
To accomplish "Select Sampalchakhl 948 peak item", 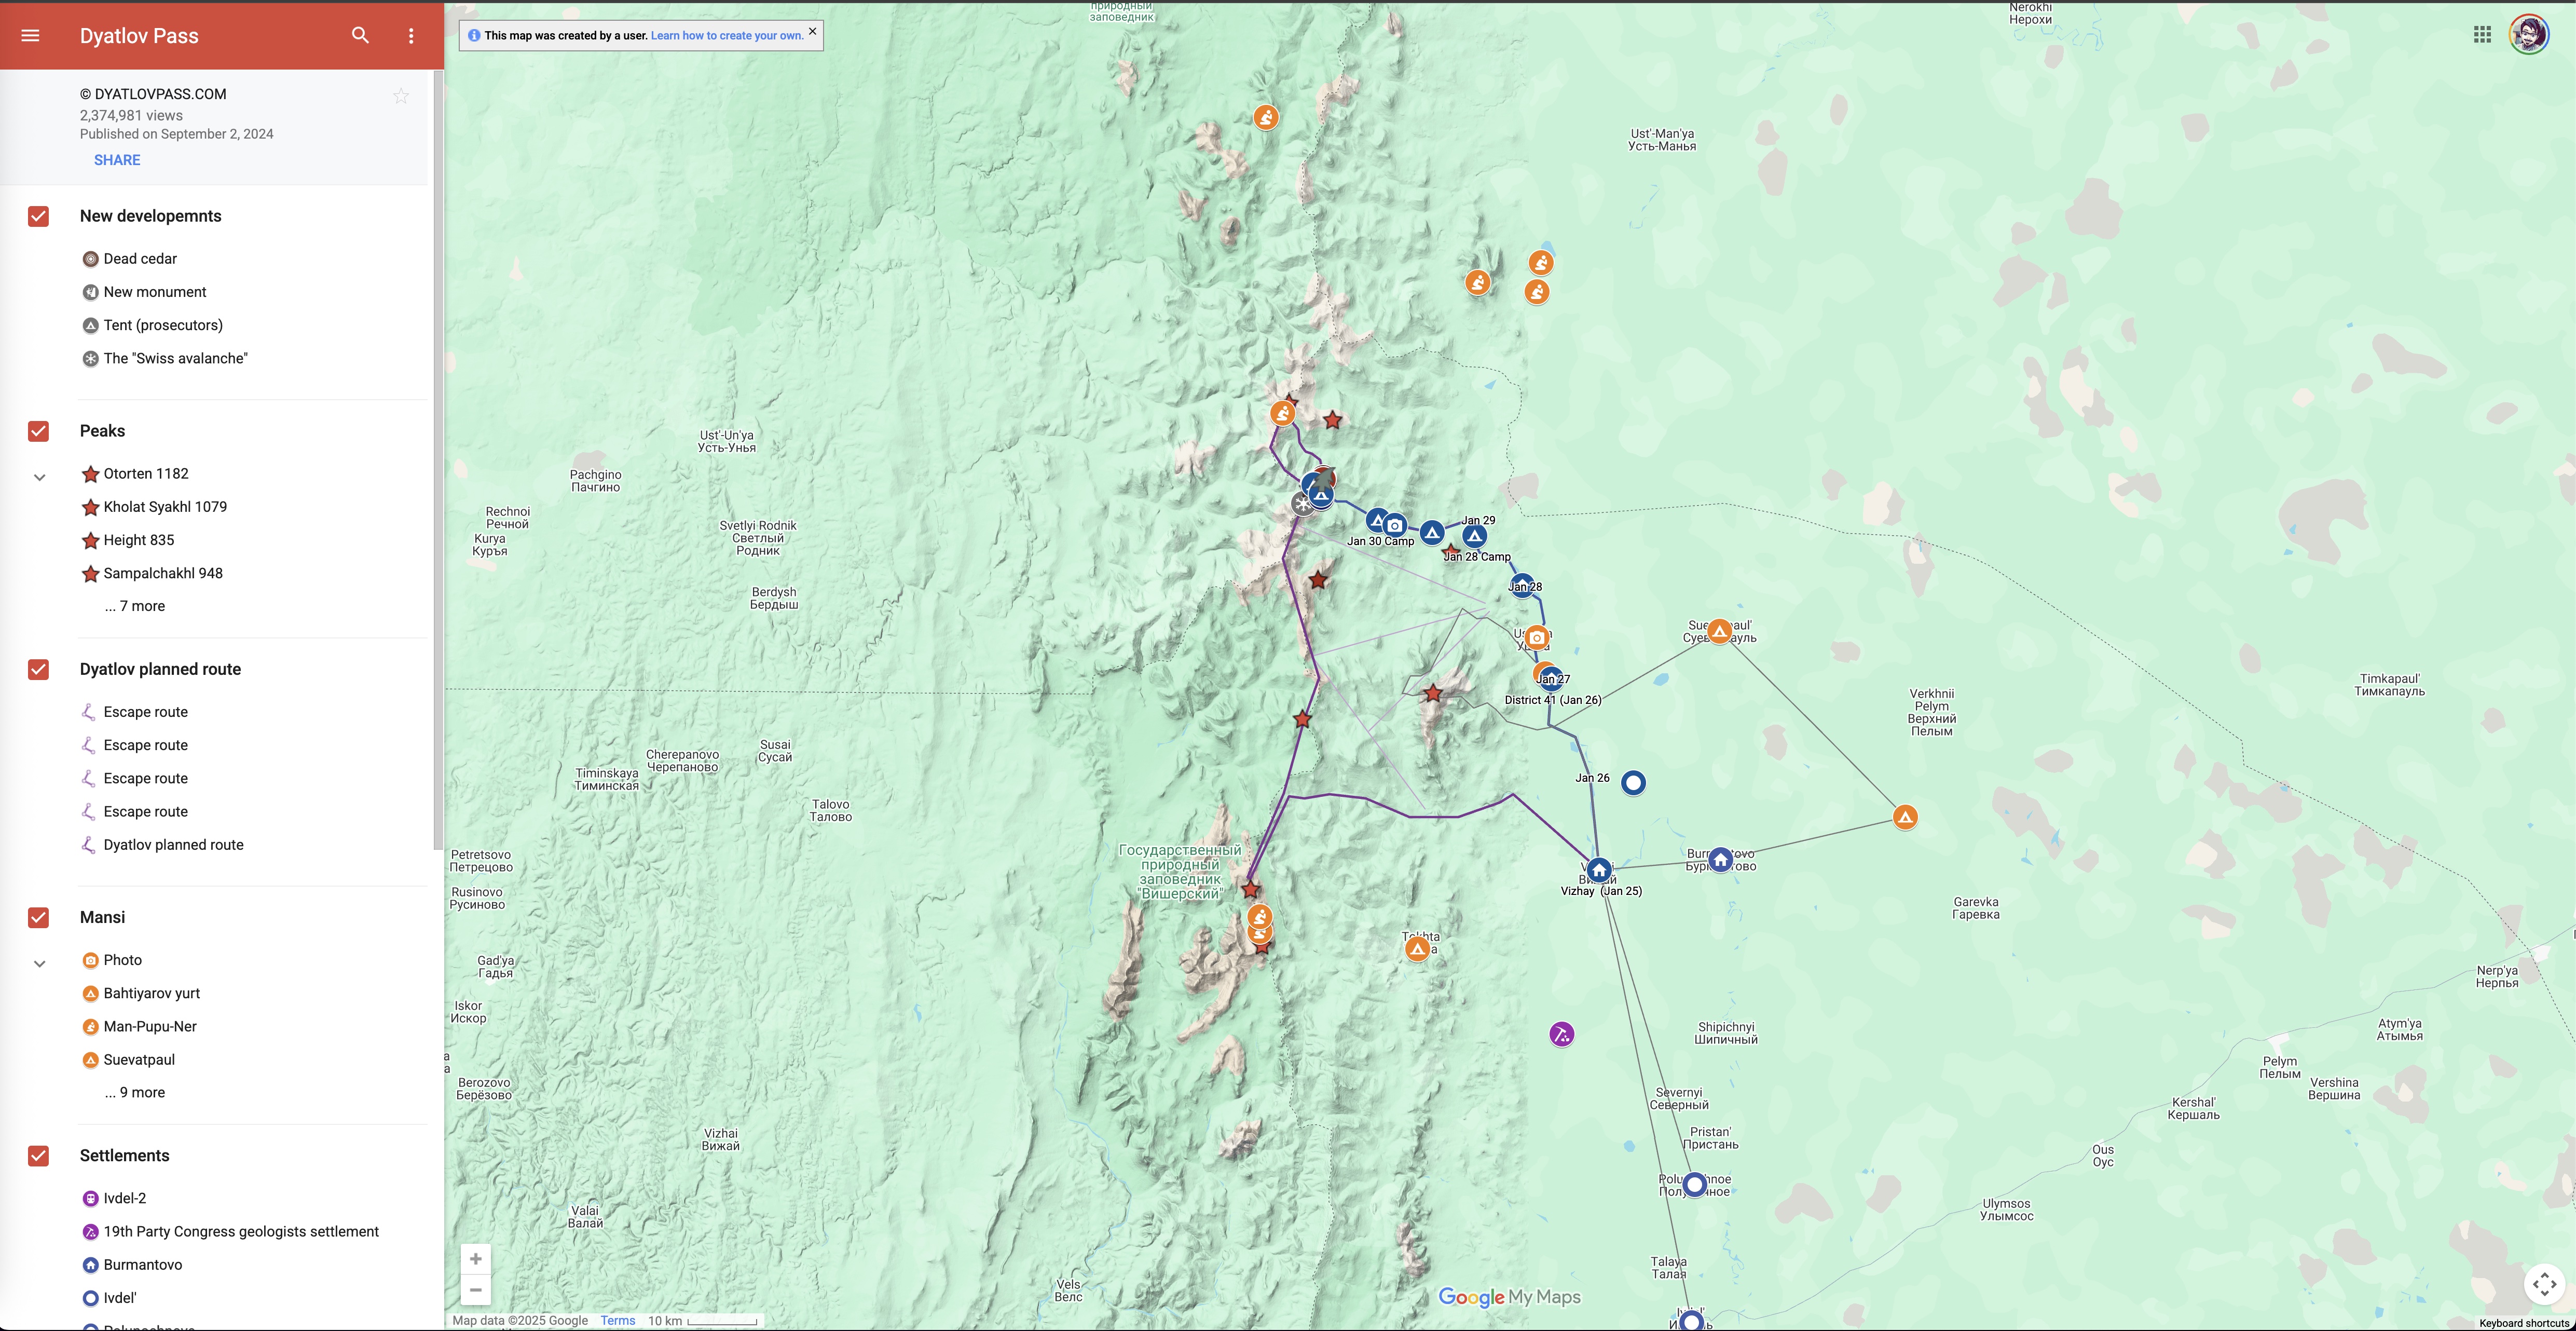I will pos(163,573).
